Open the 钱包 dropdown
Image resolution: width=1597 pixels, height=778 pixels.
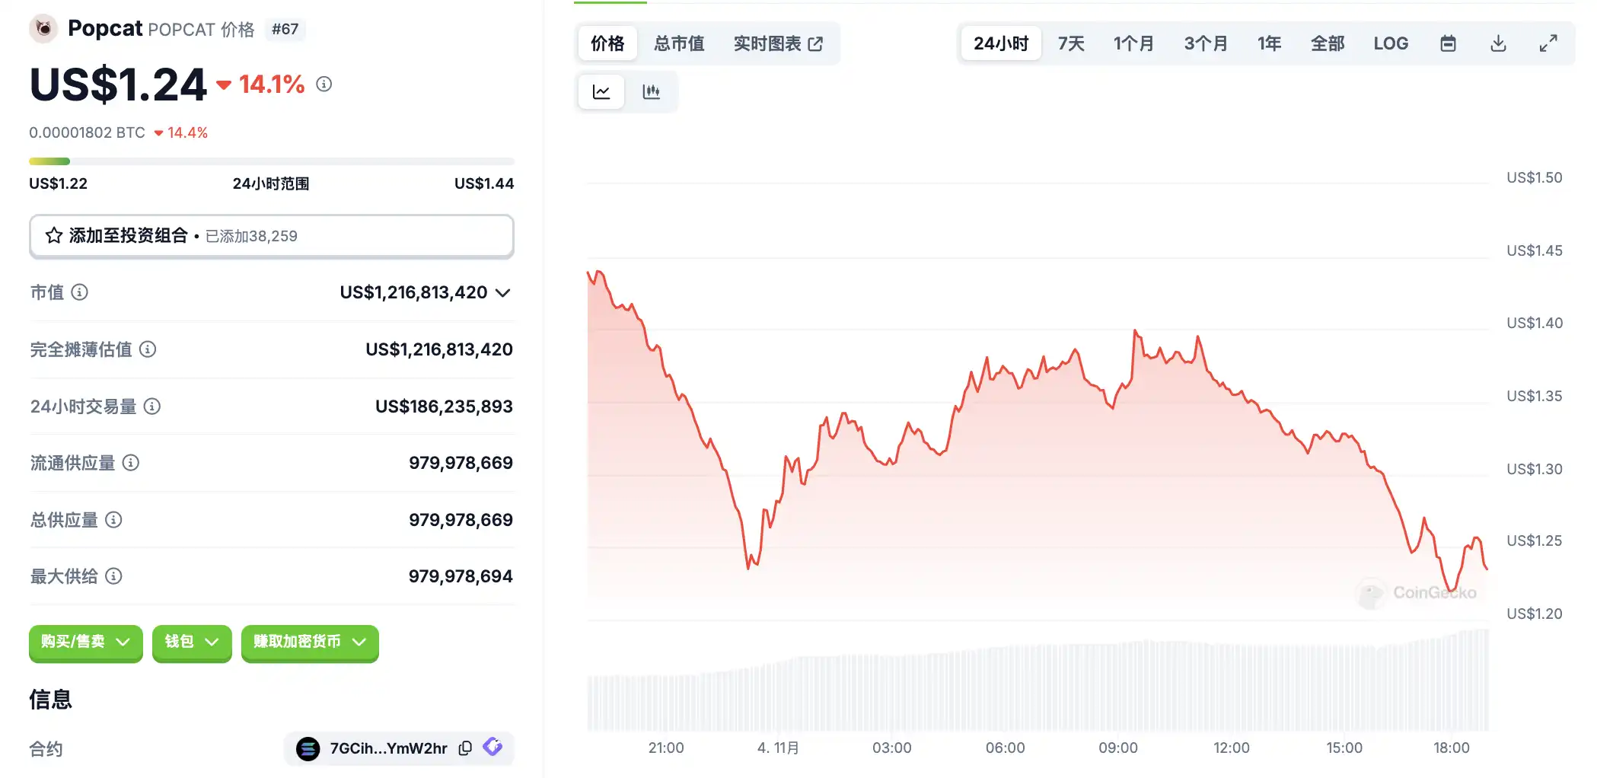[x=192, y=642]
